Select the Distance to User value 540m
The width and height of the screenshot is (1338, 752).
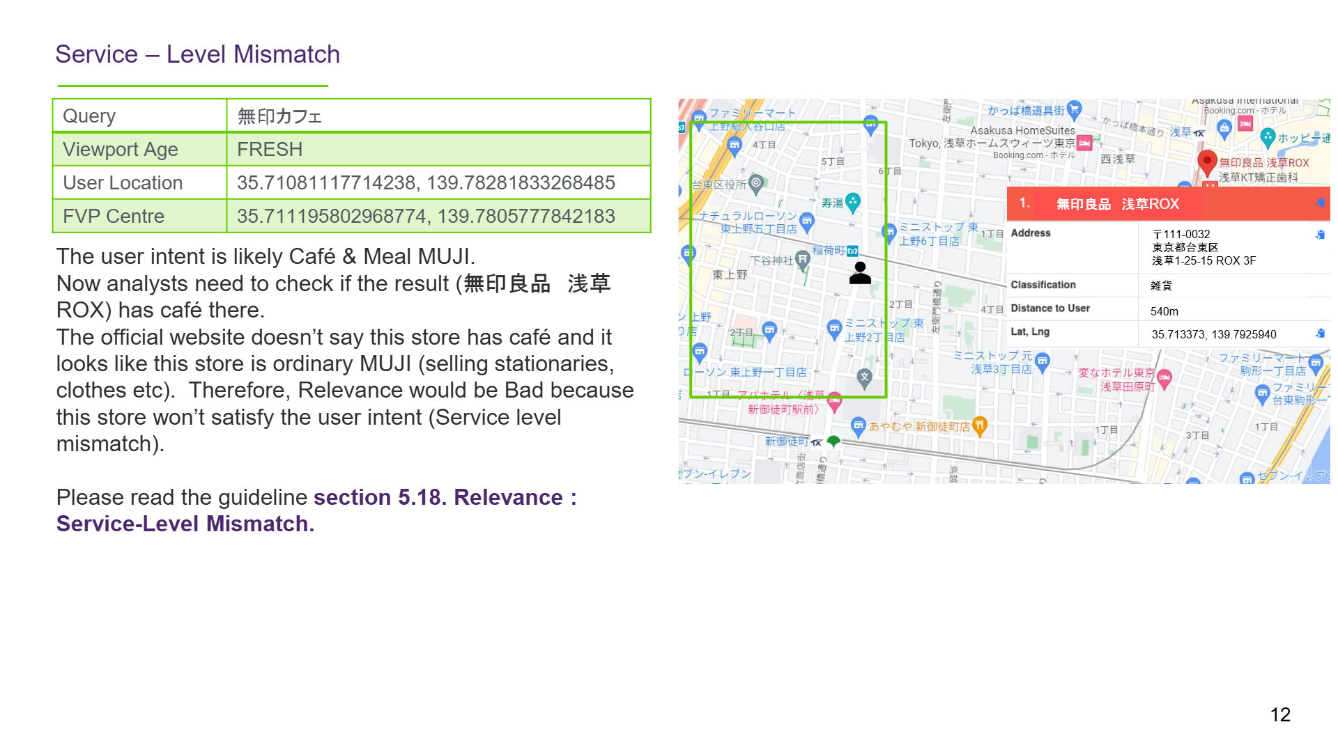1164,311
